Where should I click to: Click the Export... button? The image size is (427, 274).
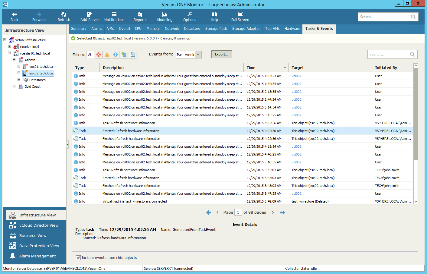click(221, 54)
